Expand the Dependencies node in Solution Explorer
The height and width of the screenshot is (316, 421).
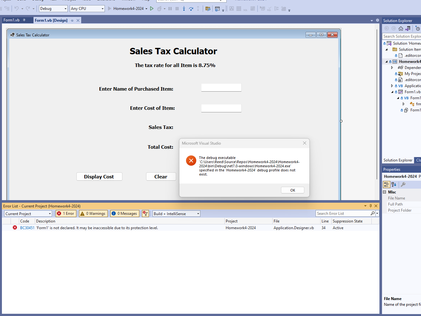coord(392,68)
